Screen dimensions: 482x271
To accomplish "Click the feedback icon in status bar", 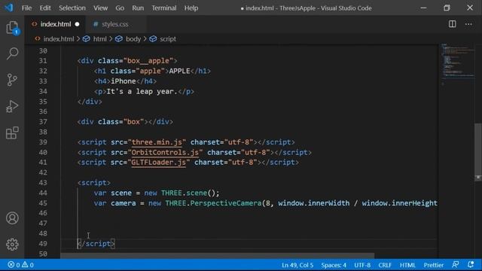I will 455,264.
